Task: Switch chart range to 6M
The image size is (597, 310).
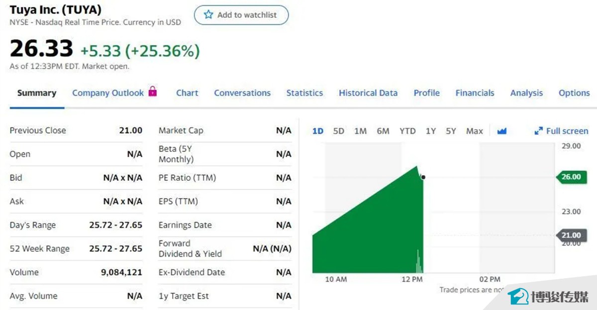Action: 383,131
